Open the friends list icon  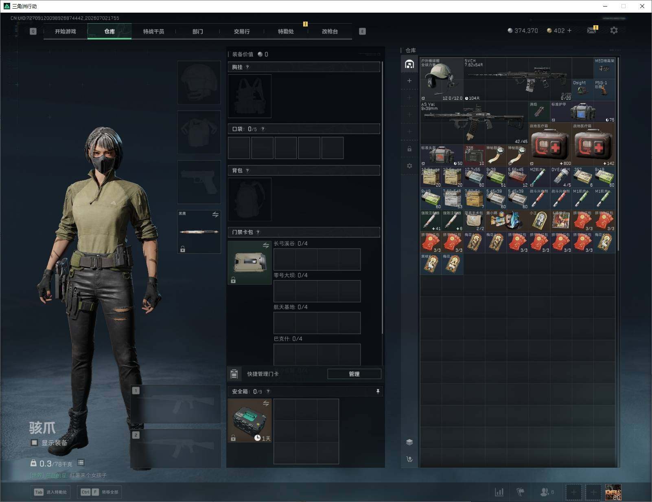(547, 492)
